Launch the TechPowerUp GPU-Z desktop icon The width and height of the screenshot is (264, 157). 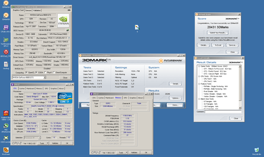point(6,42)
